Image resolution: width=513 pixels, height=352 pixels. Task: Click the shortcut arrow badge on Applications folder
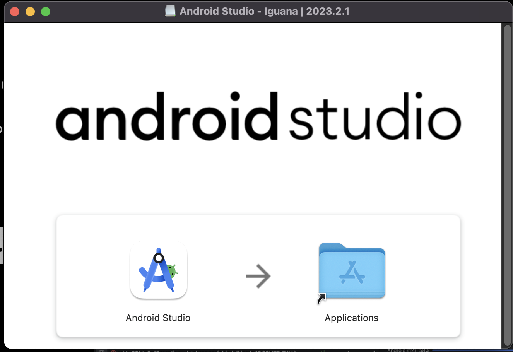tap(321, 299)
